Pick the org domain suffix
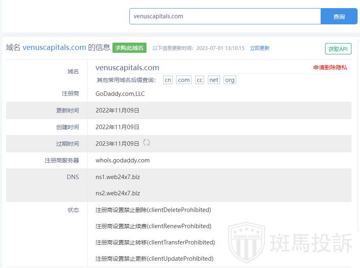This screenshot has height=268, width=360. click(230, 80)
